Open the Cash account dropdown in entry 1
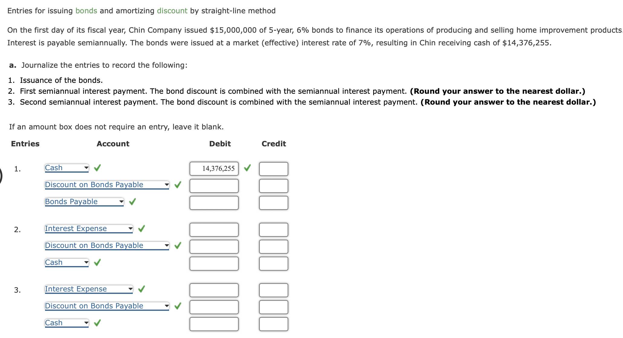Viewport: 623px width, 338px height. coord(86,167)
